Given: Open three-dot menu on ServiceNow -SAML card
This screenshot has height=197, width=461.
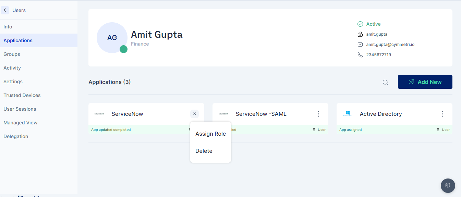Looking at the screenshot, I should pyautogui.click(x=318, y=114).
